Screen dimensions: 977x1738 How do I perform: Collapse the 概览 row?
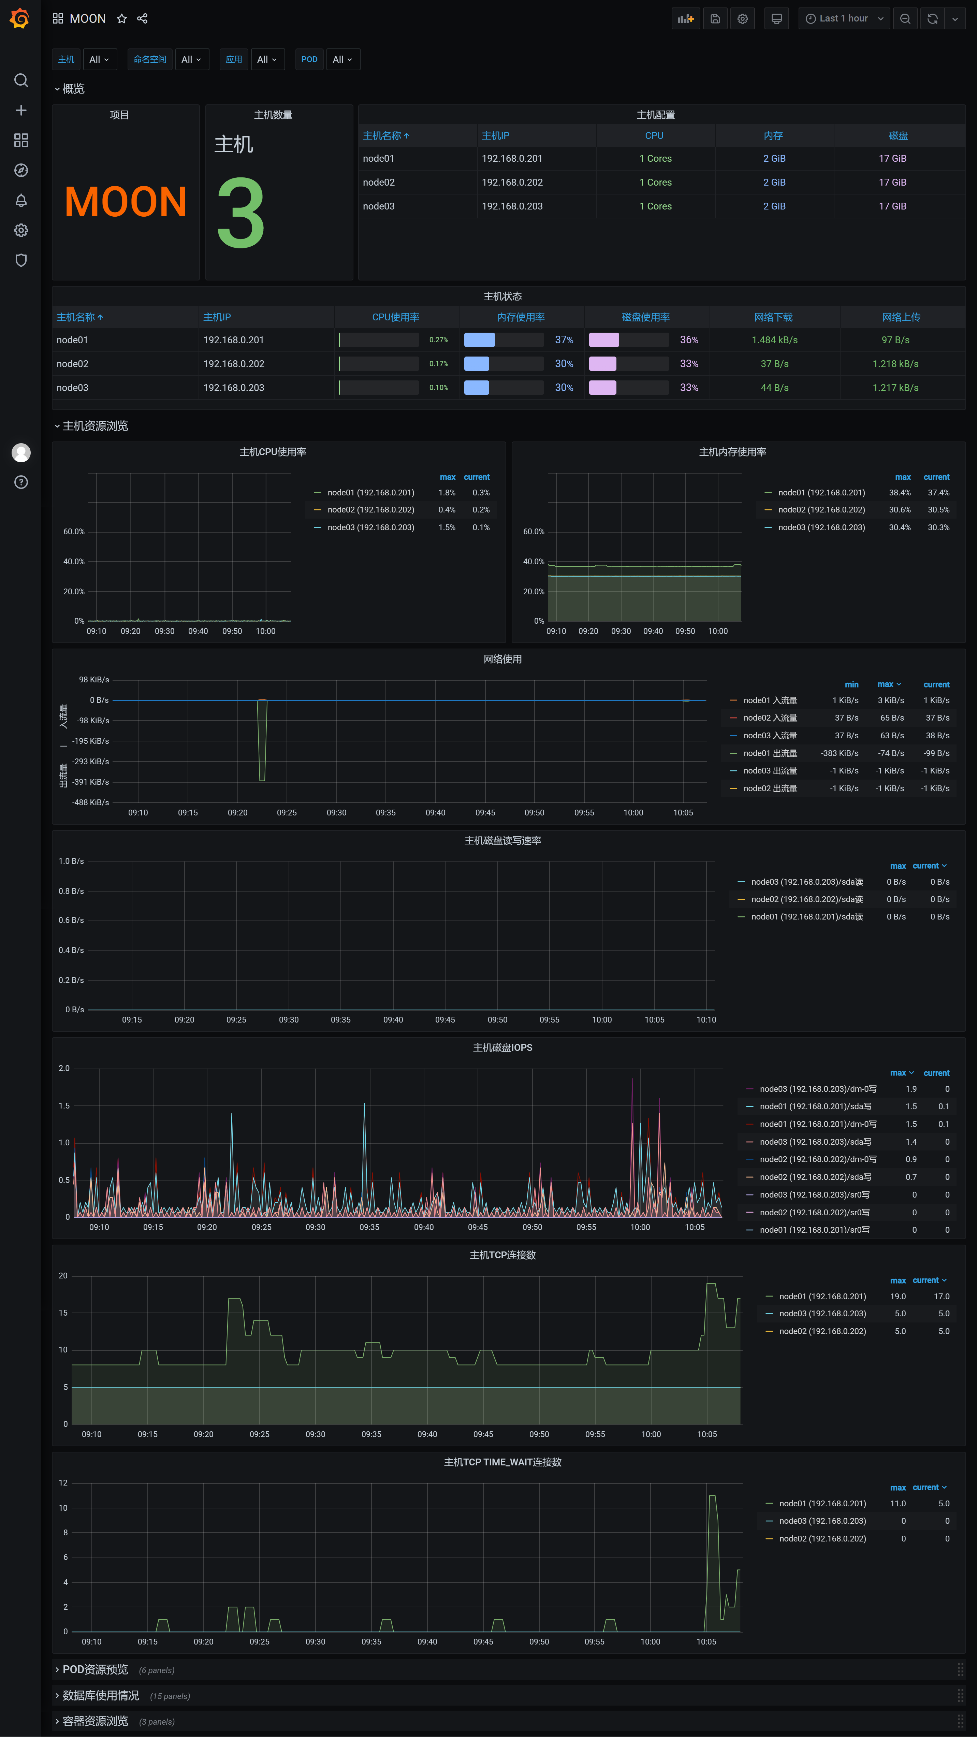point(69,89)
